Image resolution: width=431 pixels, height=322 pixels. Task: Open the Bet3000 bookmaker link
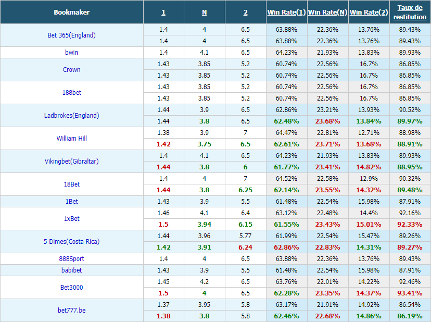(71, 287)
